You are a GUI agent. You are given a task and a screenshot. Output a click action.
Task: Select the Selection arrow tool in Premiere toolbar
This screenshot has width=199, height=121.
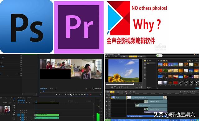click(14, 99)
